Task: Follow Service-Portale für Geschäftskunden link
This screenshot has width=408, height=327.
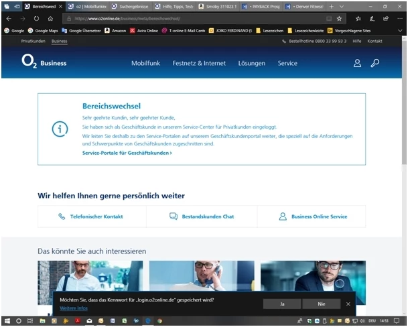Action: (127, 153)
